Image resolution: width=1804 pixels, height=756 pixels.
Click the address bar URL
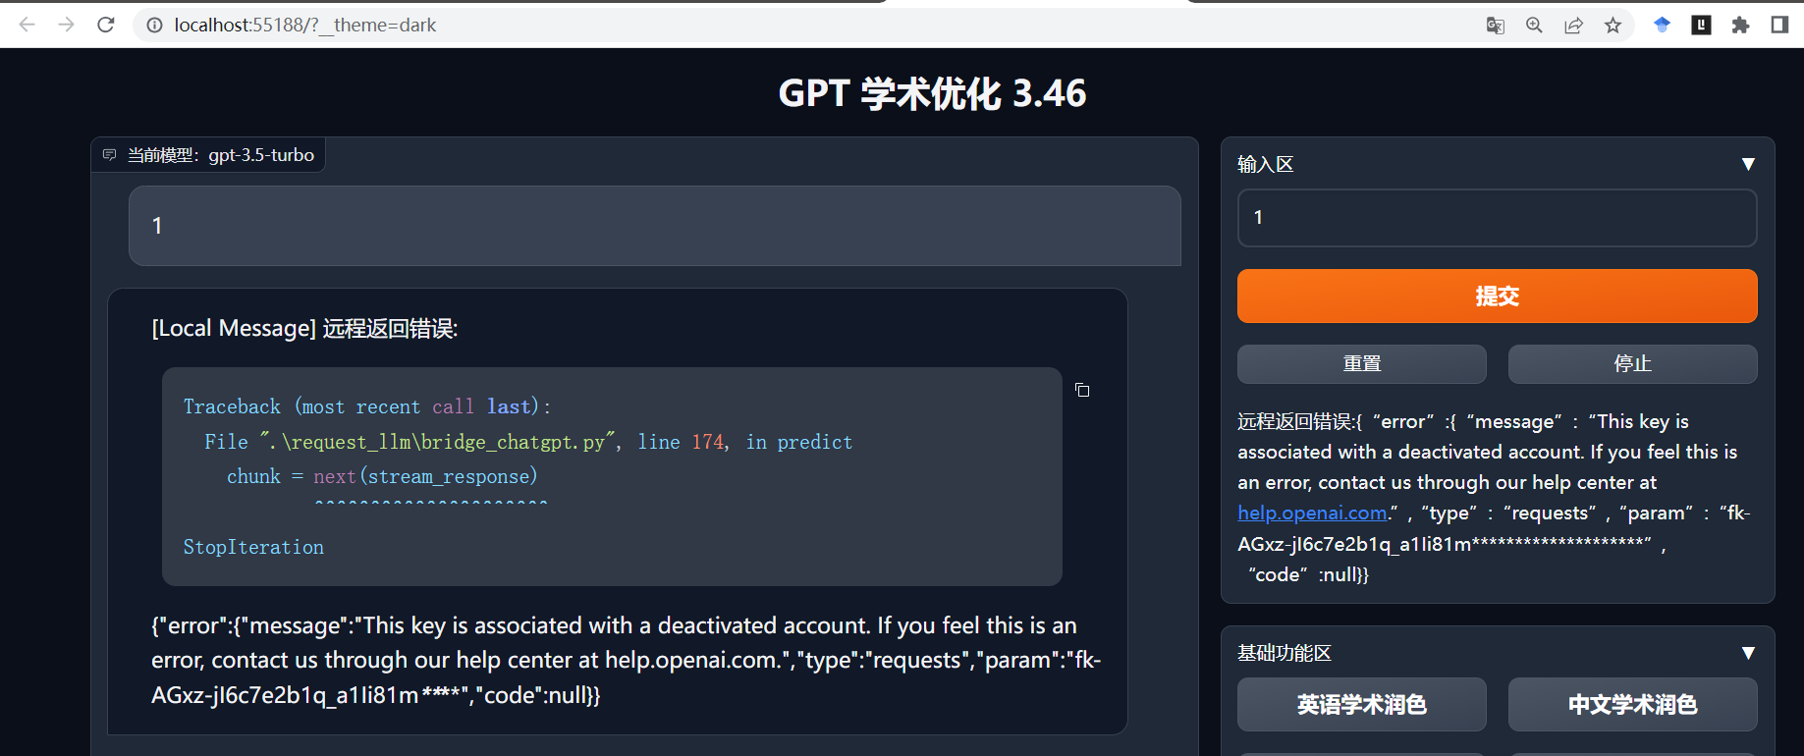[x=304, y=26]
